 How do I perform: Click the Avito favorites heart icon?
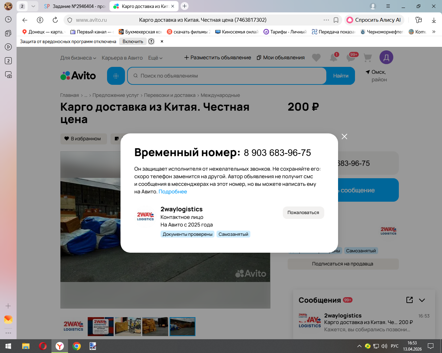click(x=316, y=58)
